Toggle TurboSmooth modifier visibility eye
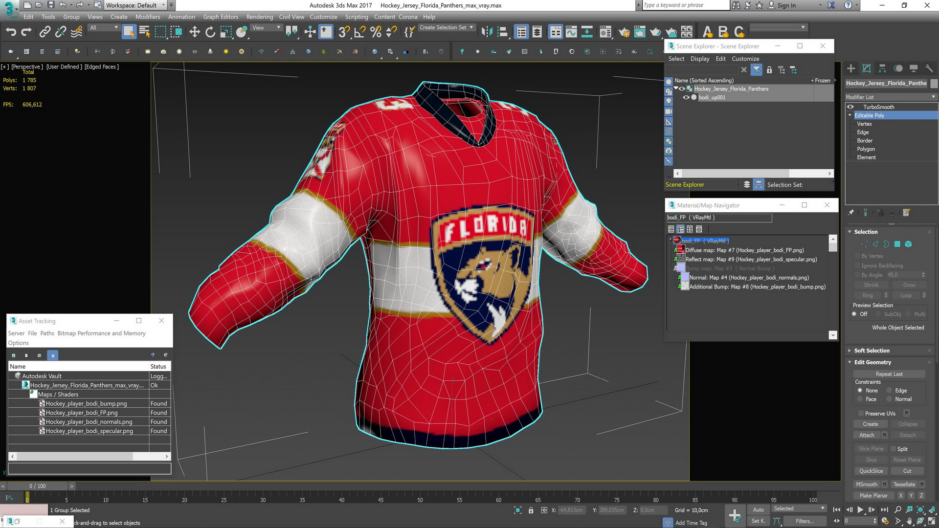 [850, 107]
